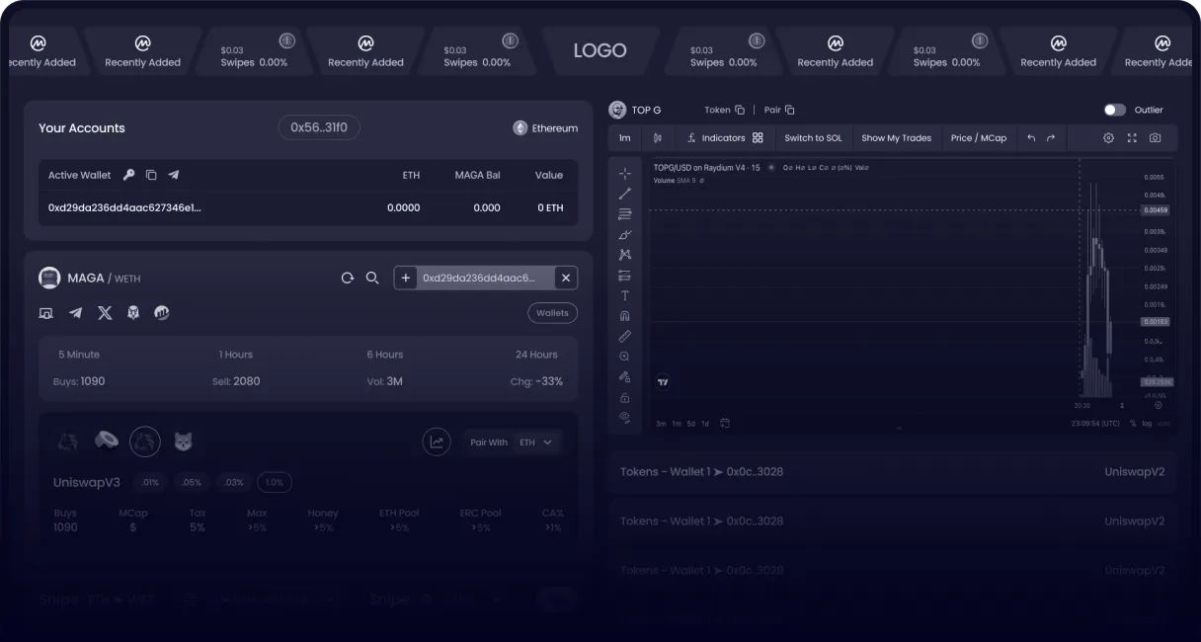This screenshot has width=1201, height=642.
Task: Toggle drawings visibility eye icon
Action: 624,418
